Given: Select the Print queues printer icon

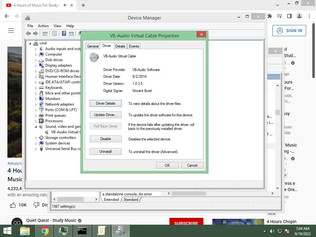Looking at the screenshot, I should pyautogui.click(x=41, y=115).
